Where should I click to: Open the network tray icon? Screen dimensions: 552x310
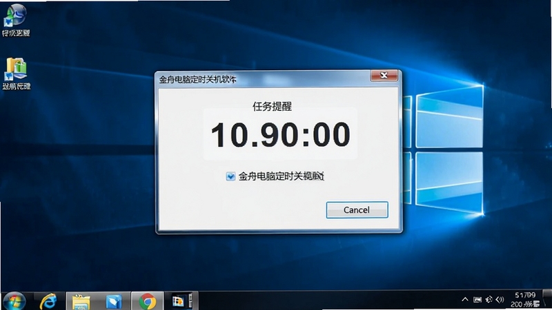click(489, 300)
